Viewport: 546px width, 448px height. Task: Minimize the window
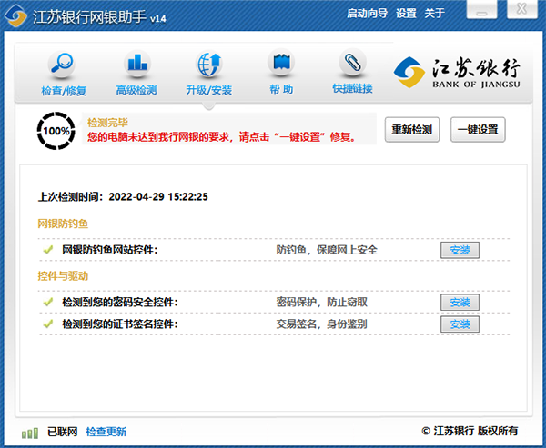(x=482, y=10)
